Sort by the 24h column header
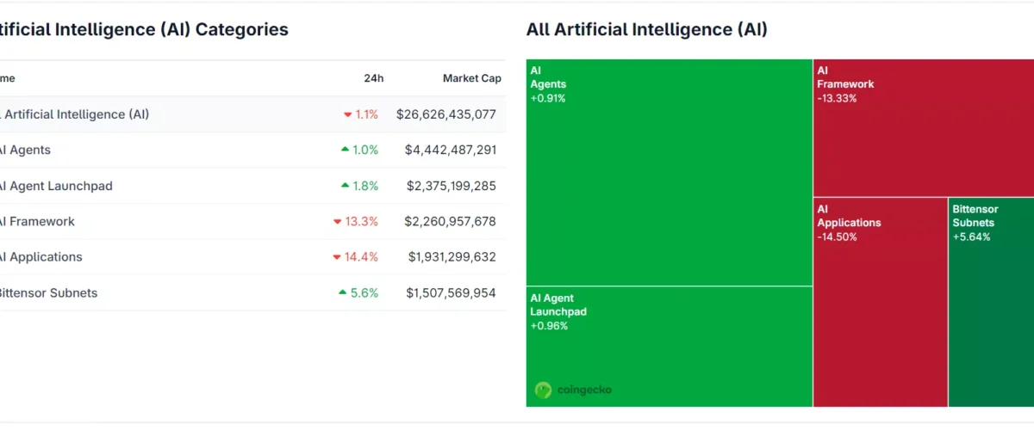 pos(373,78)
